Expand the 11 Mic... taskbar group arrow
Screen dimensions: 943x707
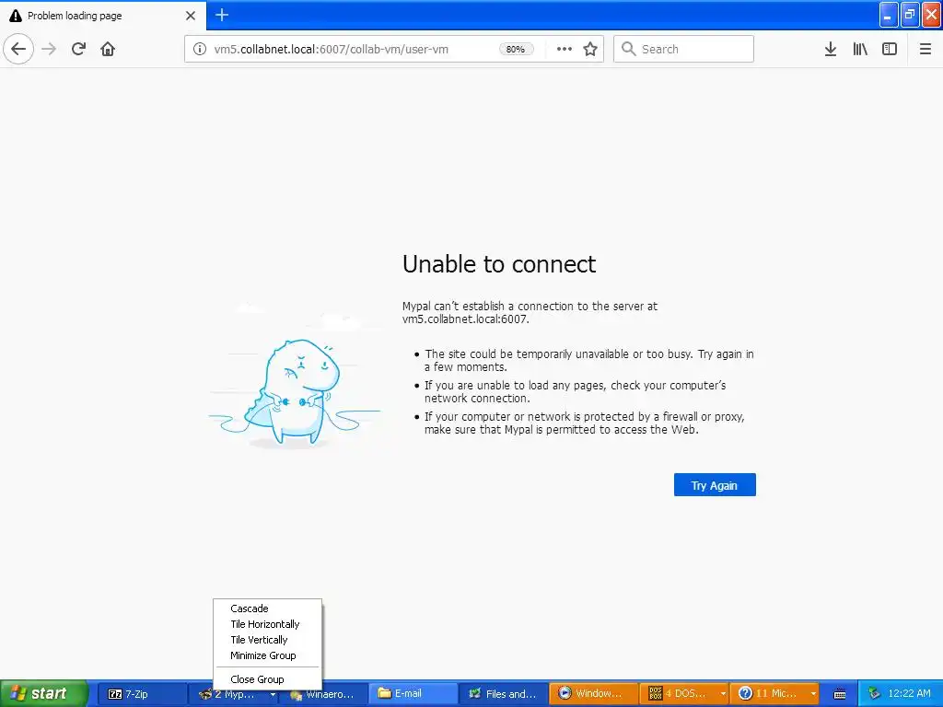point(813,694)
